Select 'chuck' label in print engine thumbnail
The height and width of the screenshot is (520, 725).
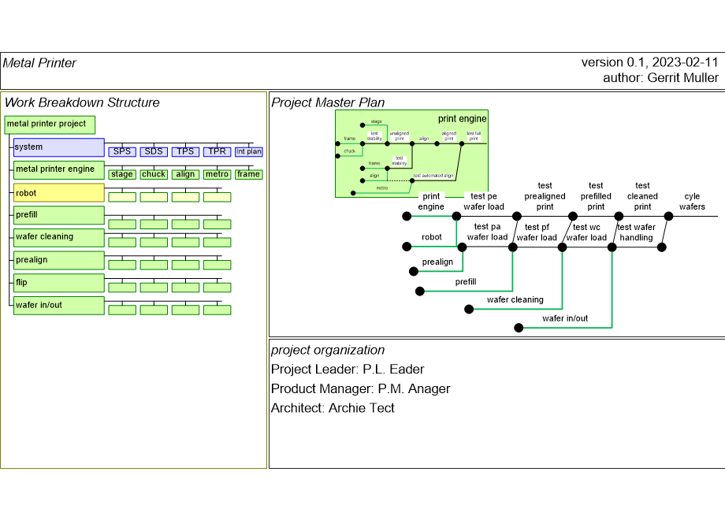tap(350, 151)
